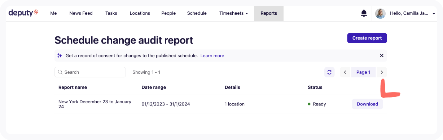Click the Status column header
Screen dimensions: 443x140
click(315, 87)
